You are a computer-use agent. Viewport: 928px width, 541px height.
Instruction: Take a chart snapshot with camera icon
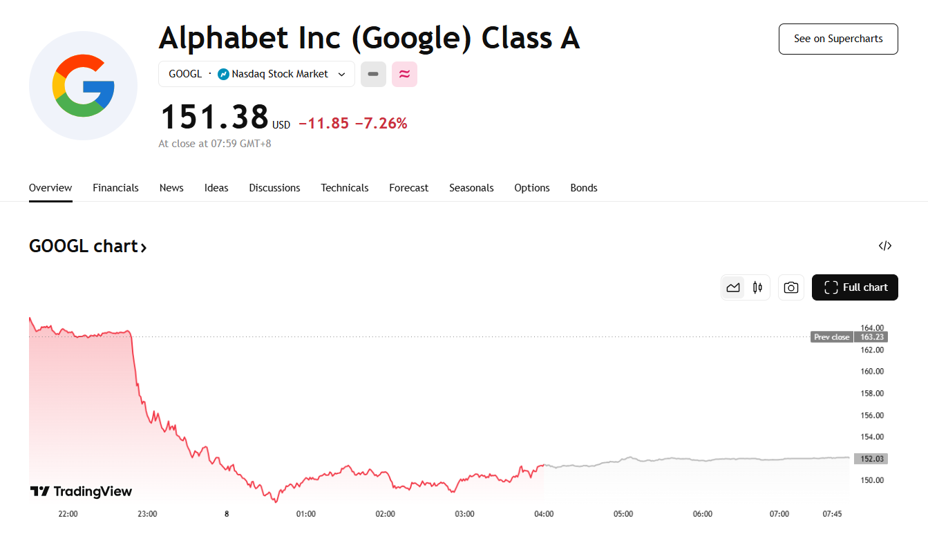pos(791,287)
